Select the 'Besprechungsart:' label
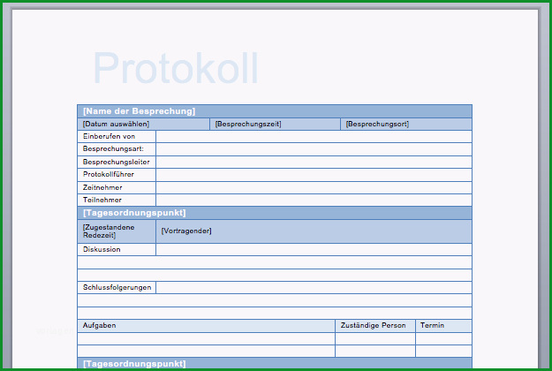The image size is (552, 371). coord(113,148)
